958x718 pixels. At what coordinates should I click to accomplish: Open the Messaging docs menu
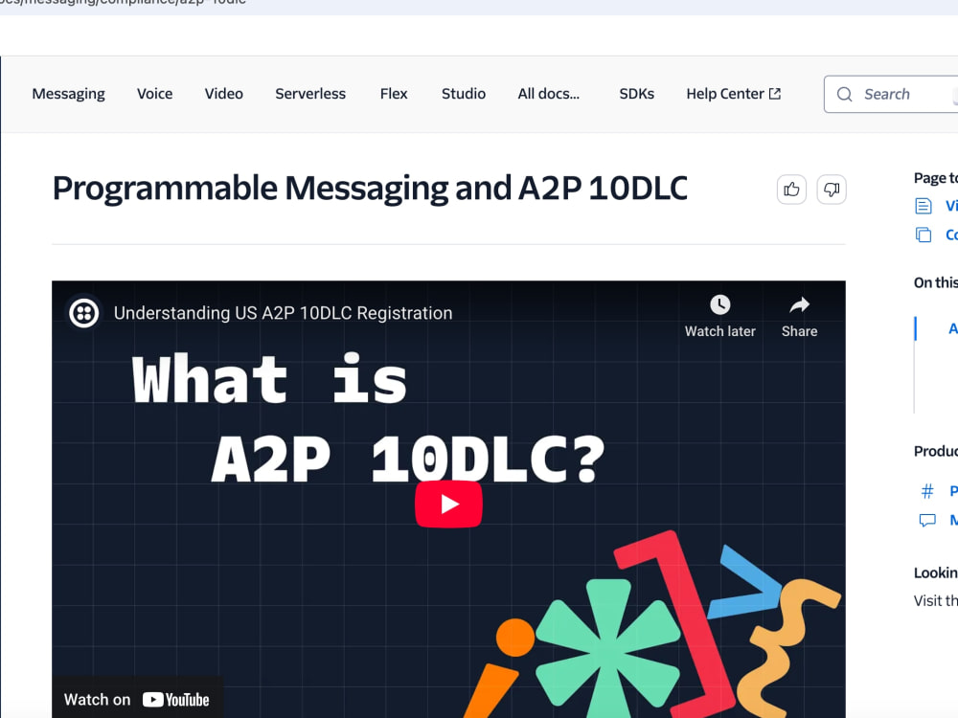pos(68,94)
